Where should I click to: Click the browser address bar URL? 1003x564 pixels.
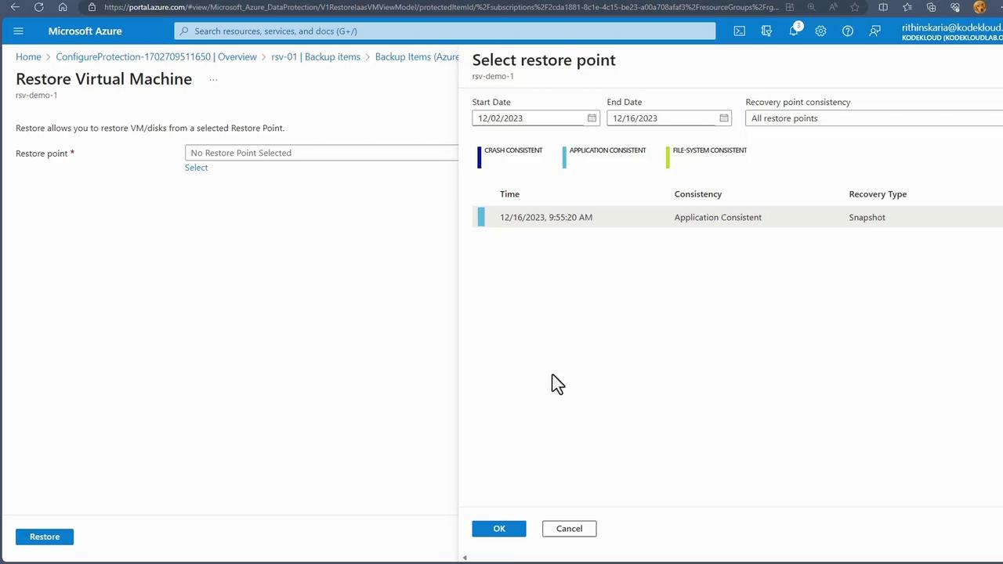pyautogui.click(x=442, y=7)
